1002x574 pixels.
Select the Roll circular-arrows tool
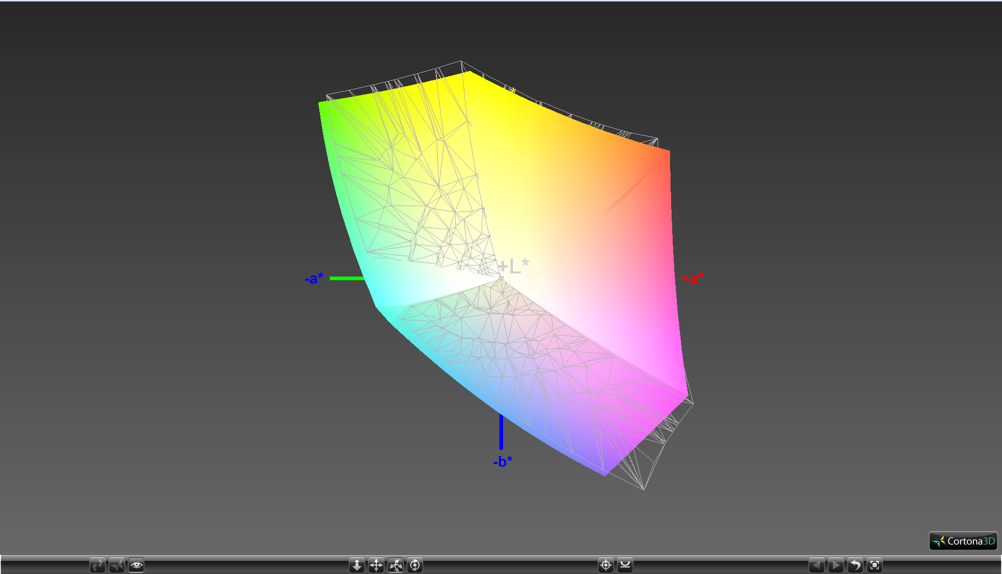coord(415,565)
